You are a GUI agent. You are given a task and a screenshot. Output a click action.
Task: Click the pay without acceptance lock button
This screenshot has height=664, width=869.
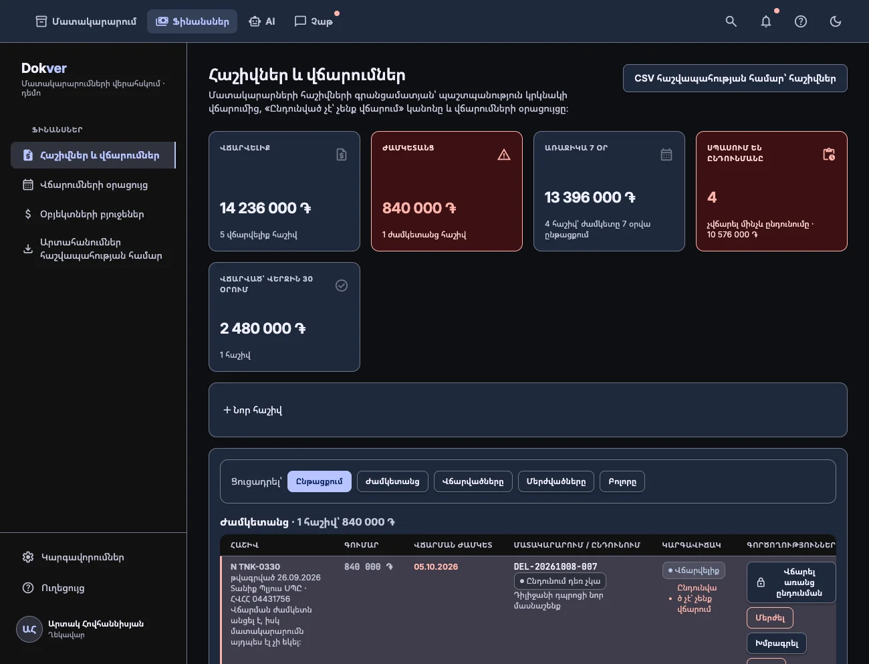(x=791, y=582)
